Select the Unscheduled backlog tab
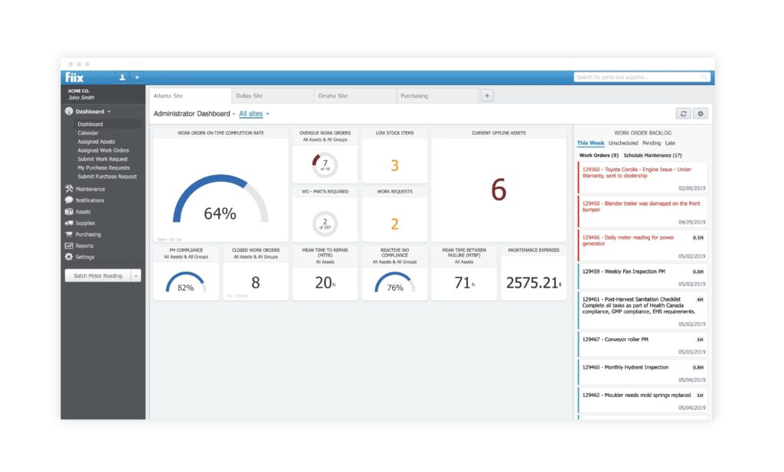This screenshot has height=472, width=784. click(x=623, y=143)
